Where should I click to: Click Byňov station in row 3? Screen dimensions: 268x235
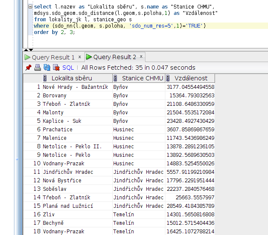(x=139, y=104)
